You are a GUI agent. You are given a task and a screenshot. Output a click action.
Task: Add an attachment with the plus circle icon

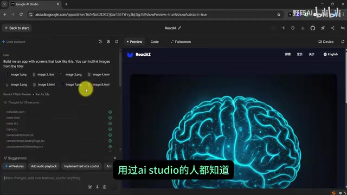pos(105,187)
